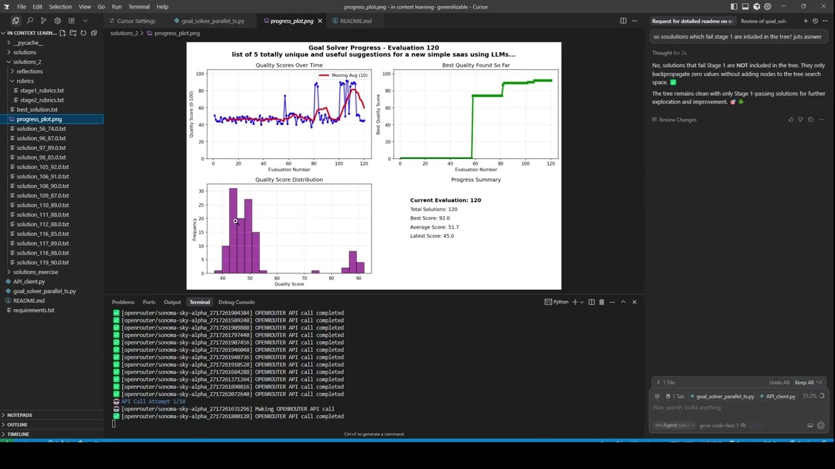Copy the chat response with copy icon
This screenshot has height=469, width=835.
pyautogui.click(x=810, y=120)
